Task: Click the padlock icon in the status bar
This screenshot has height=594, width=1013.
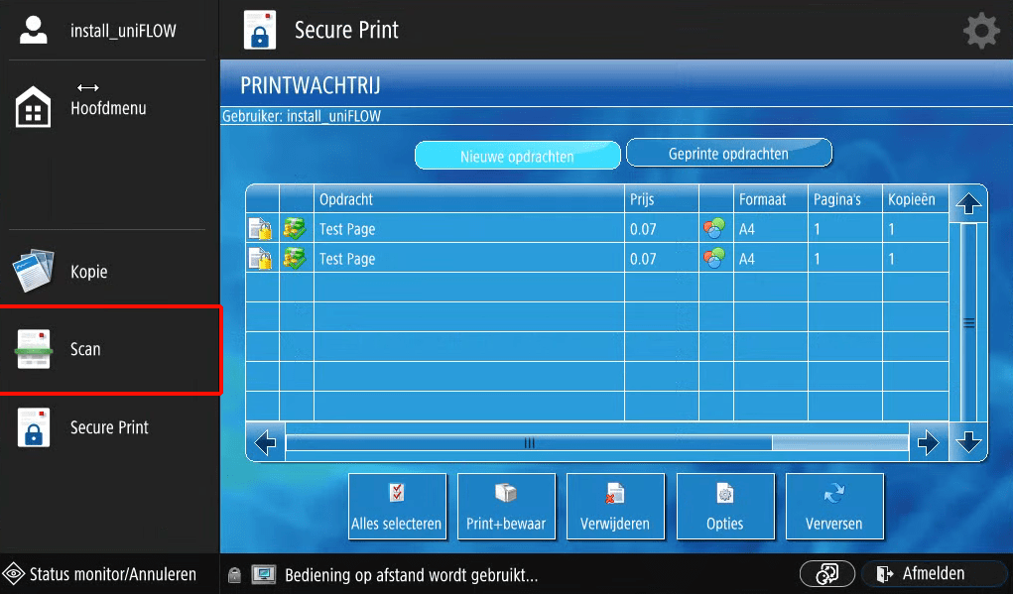Action: (234, 573)
